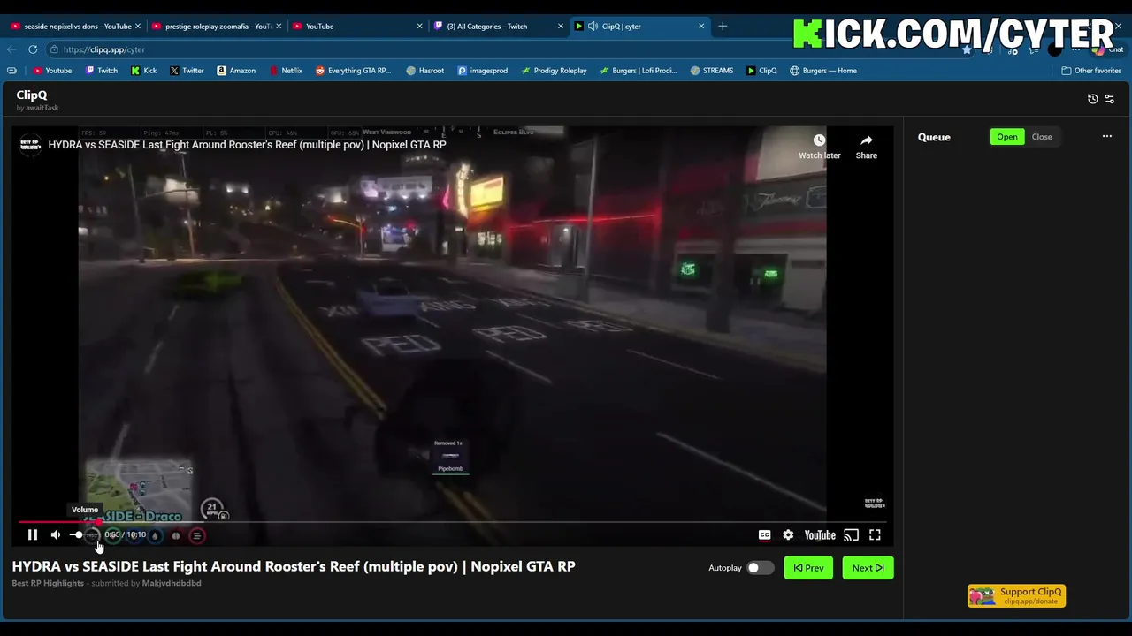Go to previous clip with Prev
Screen dimensions: 1132x636
coord(808,568)
